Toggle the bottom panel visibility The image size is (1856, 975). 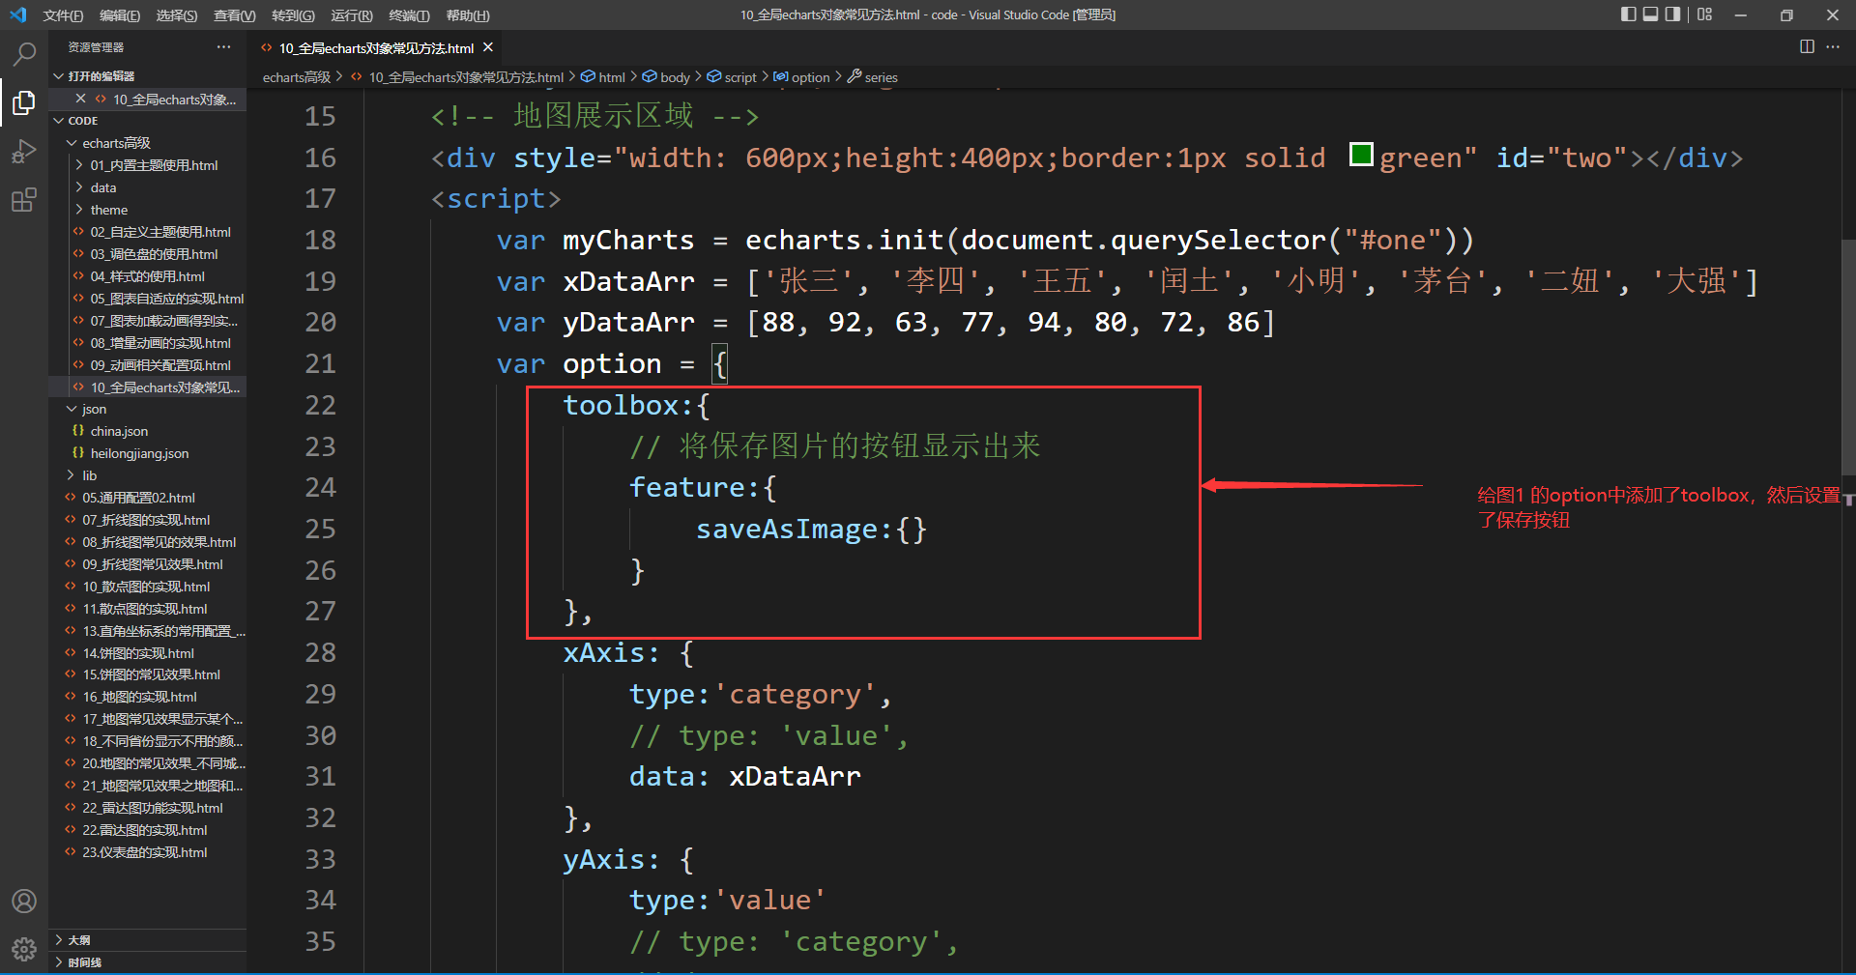tap(1651, 14)
